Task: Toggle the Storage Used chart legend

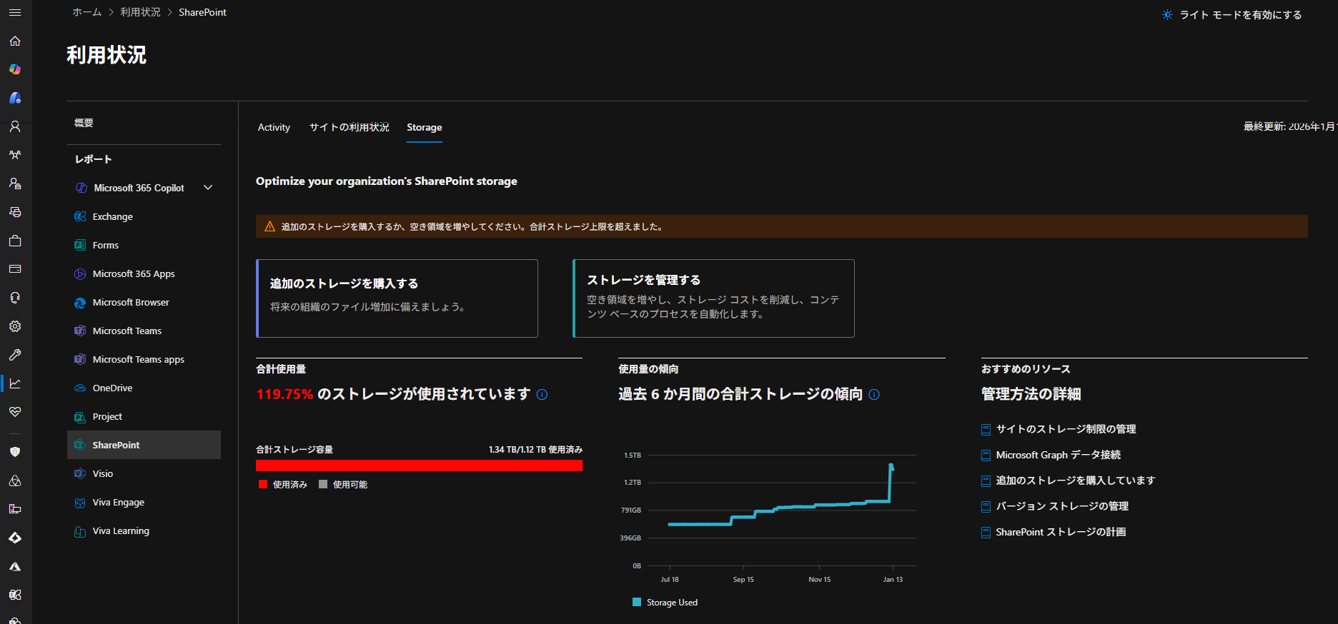Action: click(665, 603)
